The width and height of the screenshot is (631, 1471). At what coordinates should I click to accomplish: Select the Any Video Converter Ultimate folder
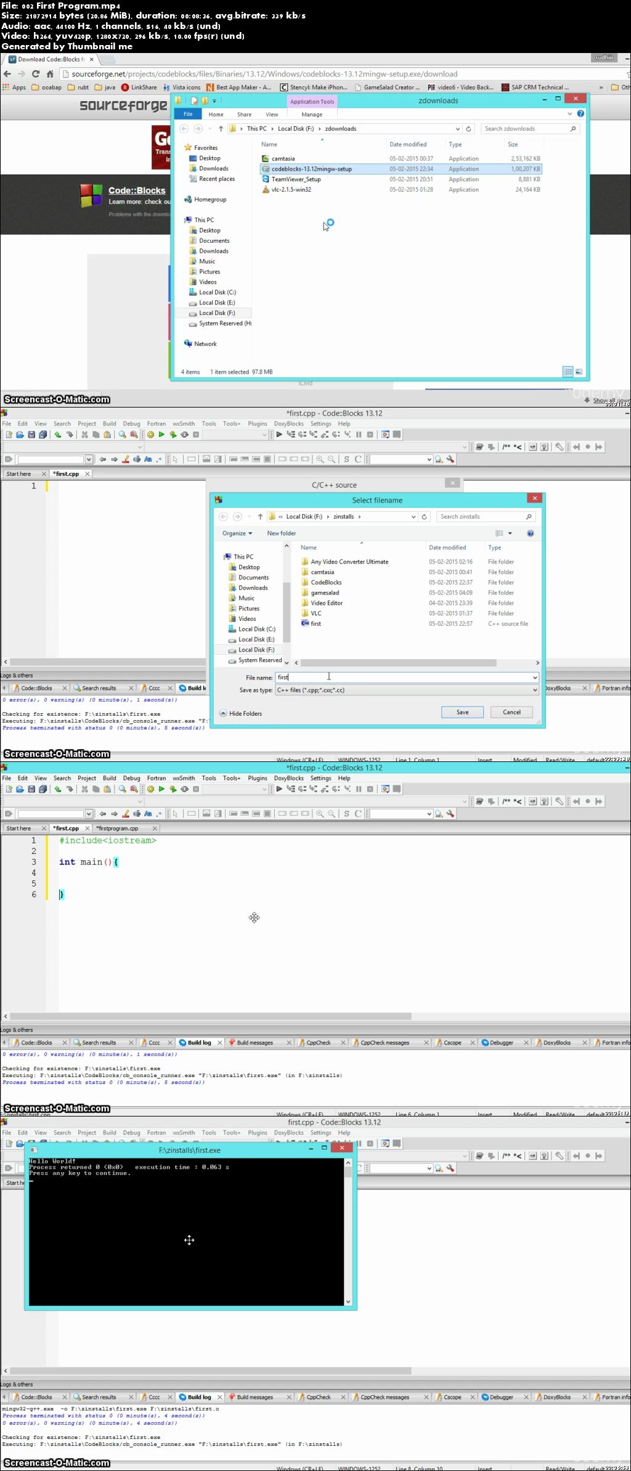pos(349,562)
